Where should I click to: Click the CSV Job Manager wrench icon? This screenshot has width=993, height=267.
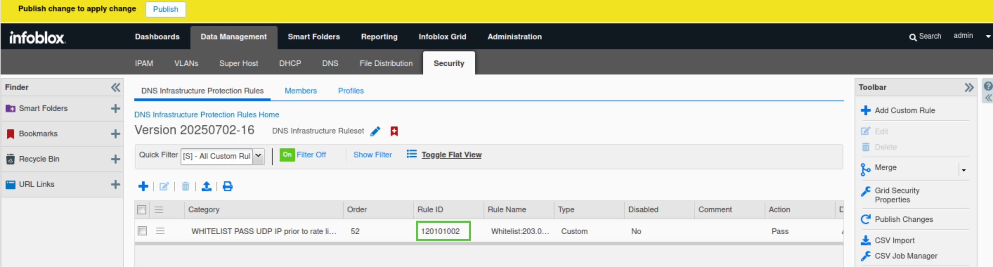click(x=865, y=256)
